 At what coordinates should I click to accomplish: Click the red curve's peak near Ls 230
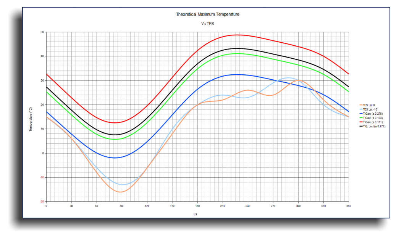click(238, 35)
